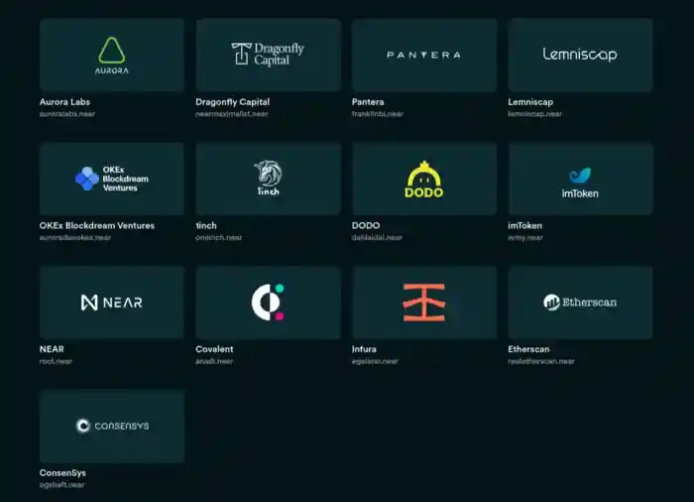Select the .near account under Aurora Labs
The height and width of the screenshot is (502, 694).
pyautogui.click(x=67, y=114)
